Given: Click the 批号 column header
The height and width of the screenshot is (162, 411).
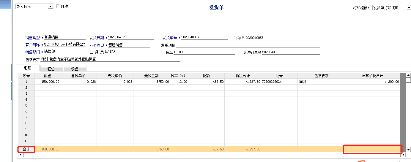Looking at the screenshot, I should coord(279,76).
